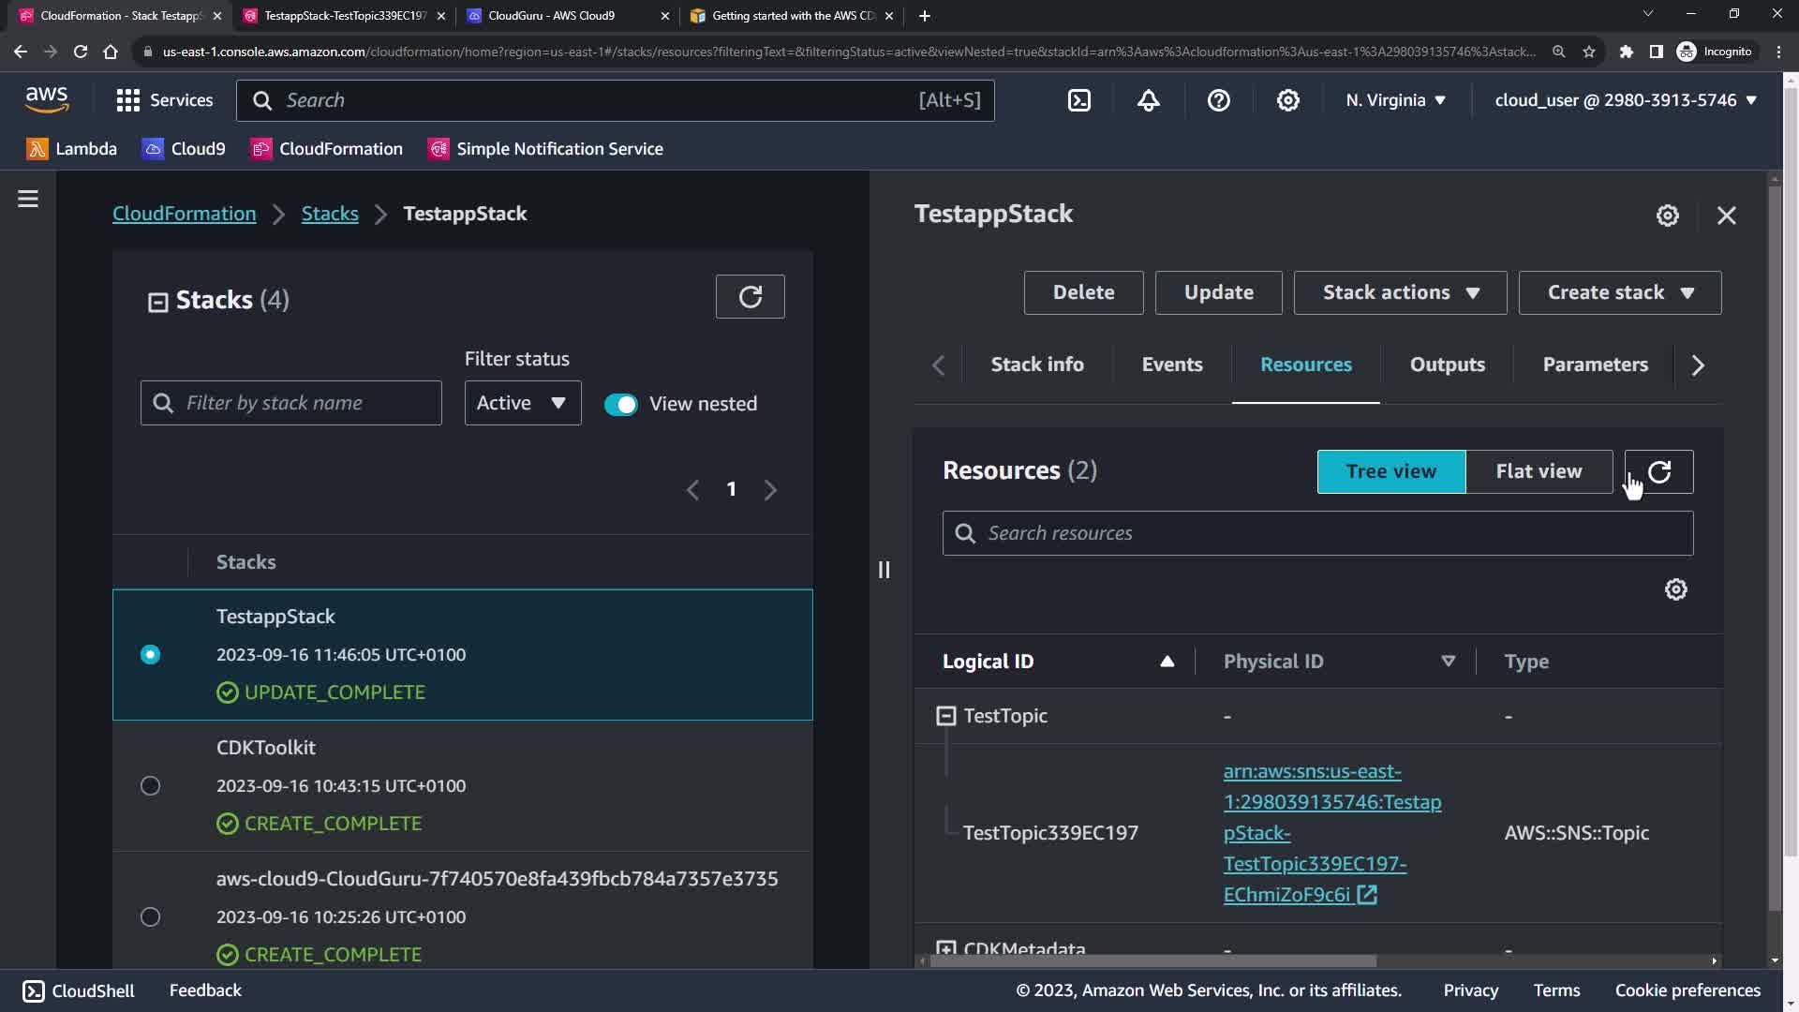1799x1012 pixels.
Task: Refresh the Resources table
Action: [x=1659, y=471]
